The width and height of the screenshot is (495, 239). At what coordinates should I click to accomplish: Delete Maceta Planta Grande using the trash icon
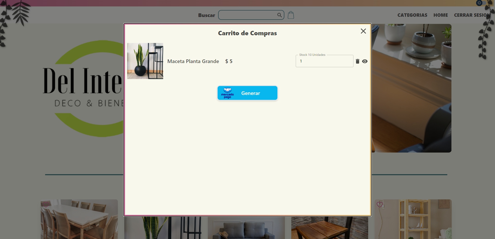pos(358,61)
